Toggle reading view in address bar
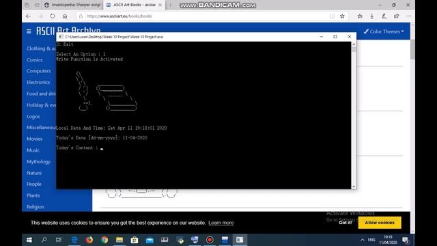437x246 pixels. [x=333, y=16]
